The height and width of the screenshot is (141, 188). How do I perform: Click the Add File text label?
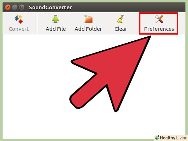(56, 29)
